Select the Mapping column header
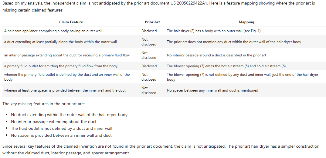326x158 pixels. coord(246,22)
